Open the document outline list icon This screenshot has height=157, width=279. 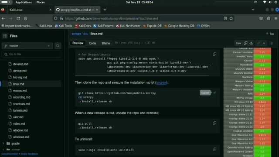(271, 43)
